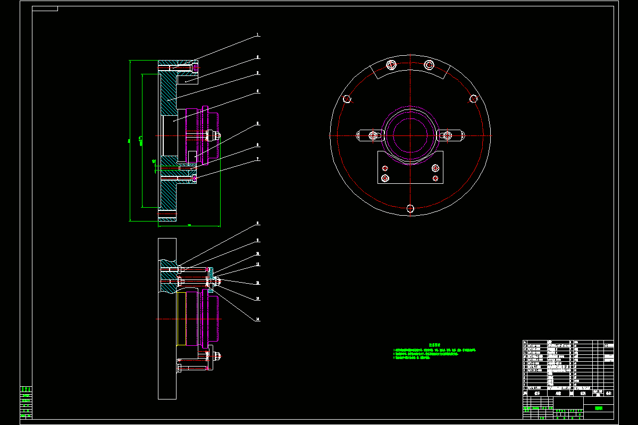
Task: Pick the lower-right bolt on the support plate
Action: (435, 178)
